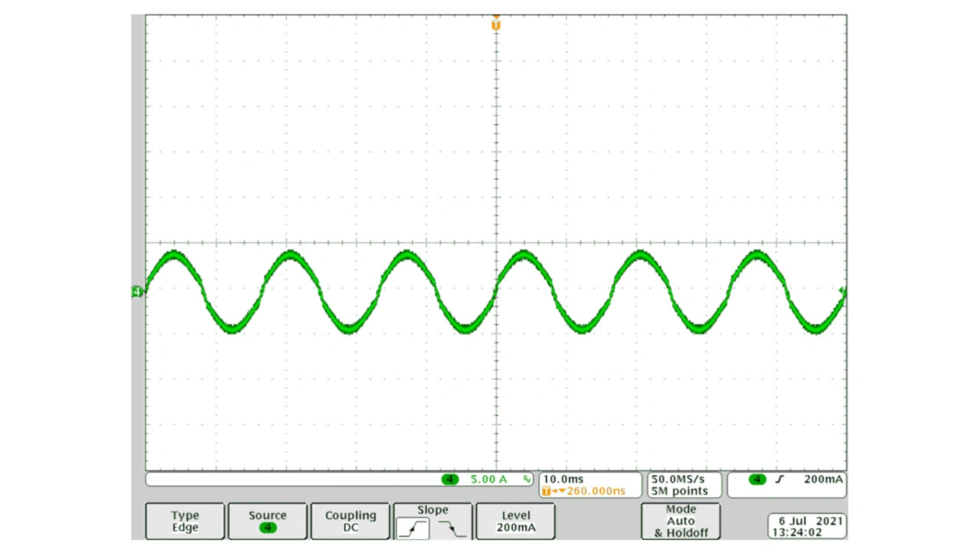Click channel 4 badge in trigger readout
The image size is (980, 552).
[x=756, y=479]
